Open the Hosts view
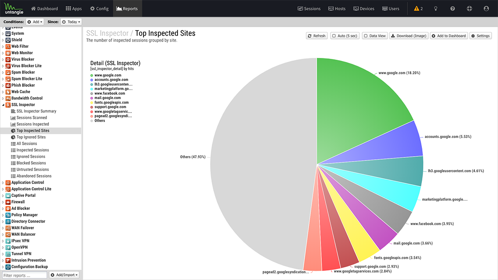This screenshot has width=498, height=280. point(337,9)
